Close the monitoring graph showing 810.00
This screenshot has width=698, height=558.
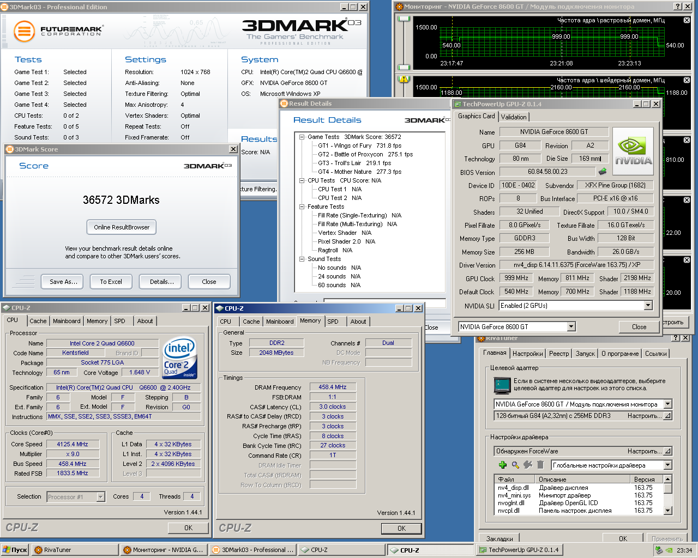point(687,140)
